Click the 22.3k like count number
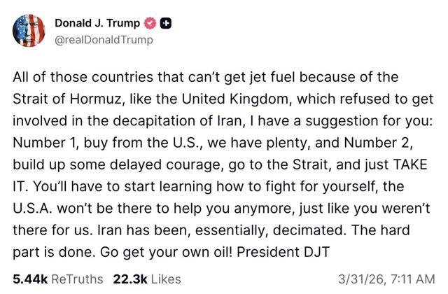Screen dimensions: 448x294 tap(130, 279)
